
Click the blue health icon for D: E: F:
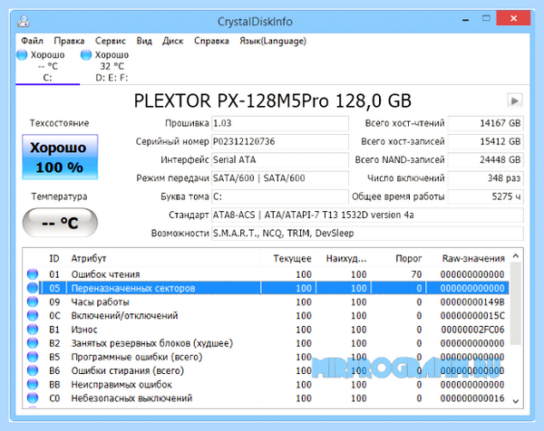coord(86,54)
